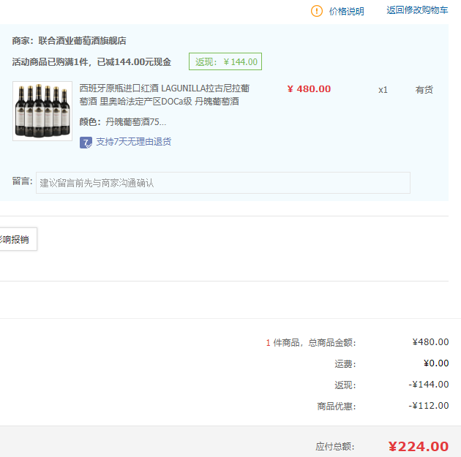Click the 活动商品已购满1件 promotion notice
The image size is (461, 457).
[91, 62]
